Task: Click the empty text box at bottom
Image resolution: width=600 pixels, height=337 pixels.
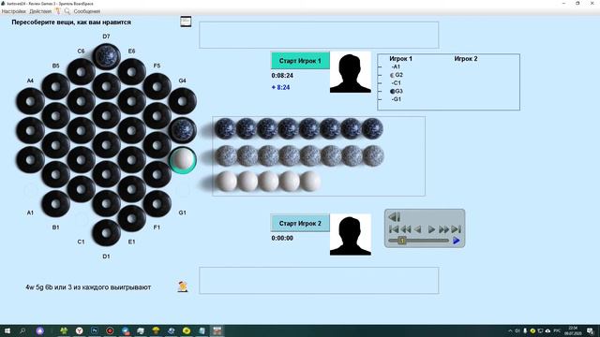Action: (319, 281)
